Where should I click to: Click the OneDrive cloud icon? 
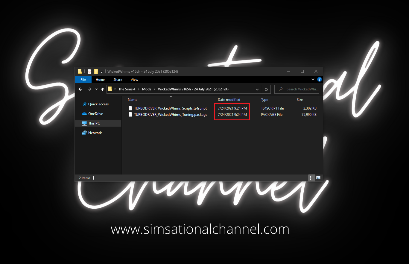(x=84, y=114)
